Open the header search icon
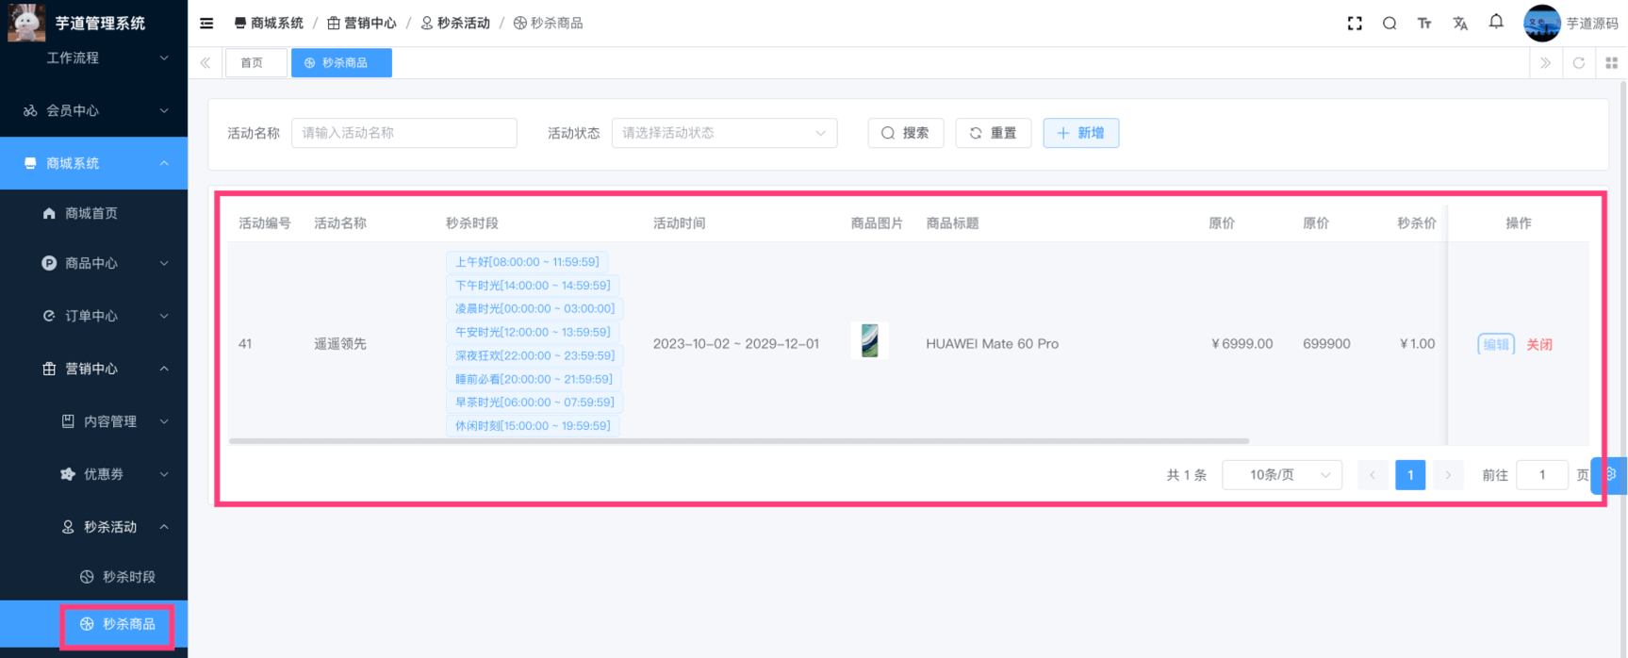The height and width of the screenshot is (658, 1628). coord(1390,24)
